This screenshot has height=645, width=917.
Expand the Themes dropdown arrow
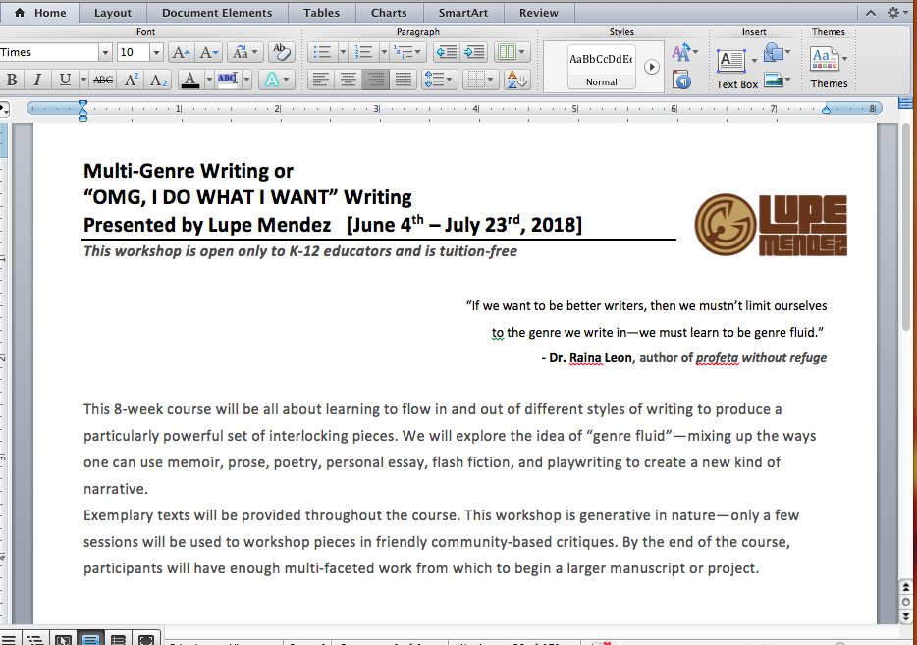[x=844, y=59]
